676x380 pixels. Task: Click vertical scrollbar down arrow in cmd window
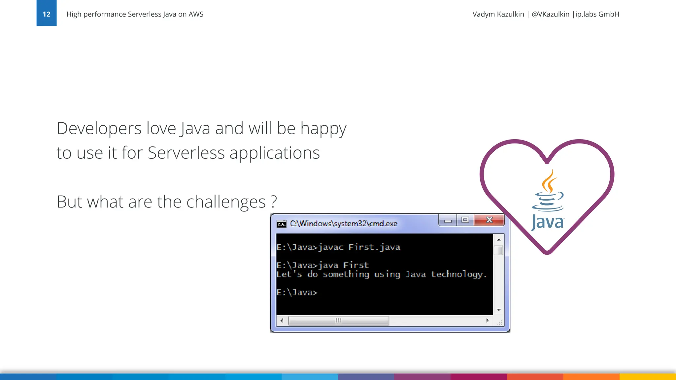pyautogui.click(x=499, y=310)
